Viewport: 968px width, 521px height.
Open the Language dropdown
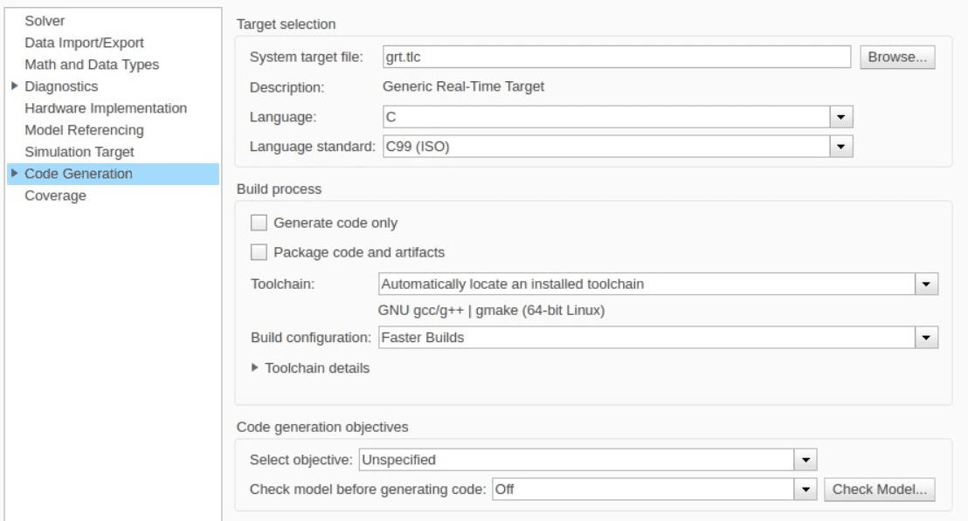click(x=840, y=115)
